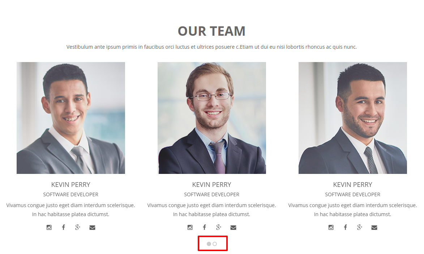
Task: Click the middle portrait of man with glasses
Action: click(x=212, y=118)
